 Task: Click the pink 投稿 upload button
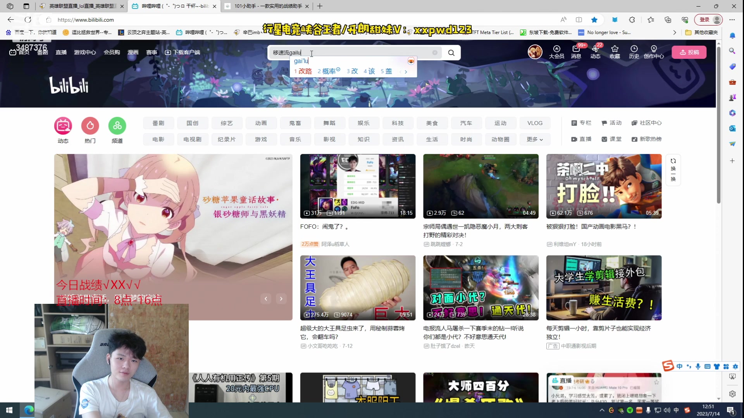(690, 52)
